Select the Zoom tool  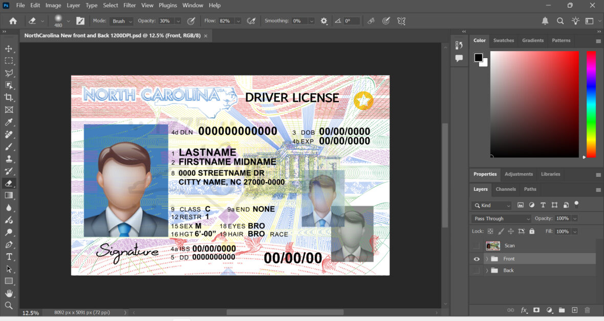click(x=9, y=306)
